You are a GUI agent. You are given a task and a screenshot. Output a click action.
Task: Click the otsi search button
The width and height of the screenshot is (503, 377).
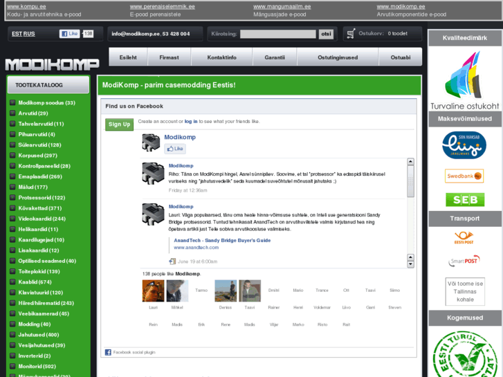click(x=326, y=34)
